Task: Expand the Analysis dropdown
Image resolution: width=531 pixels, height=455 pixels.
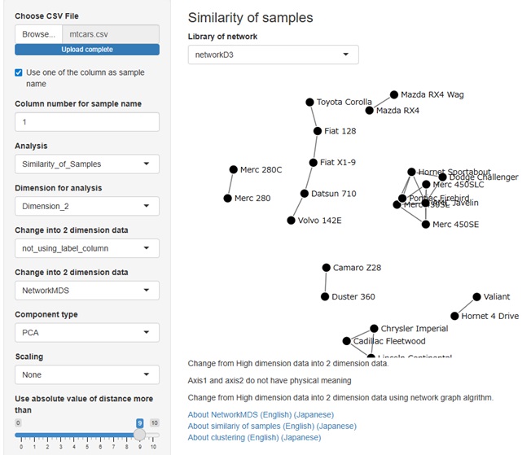Action: click(x=86, y=164)
